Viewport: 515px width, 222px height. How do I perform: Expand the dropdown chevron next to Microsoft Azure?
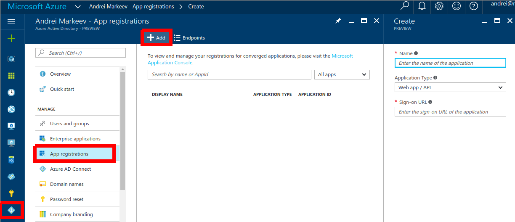point(77,7)
